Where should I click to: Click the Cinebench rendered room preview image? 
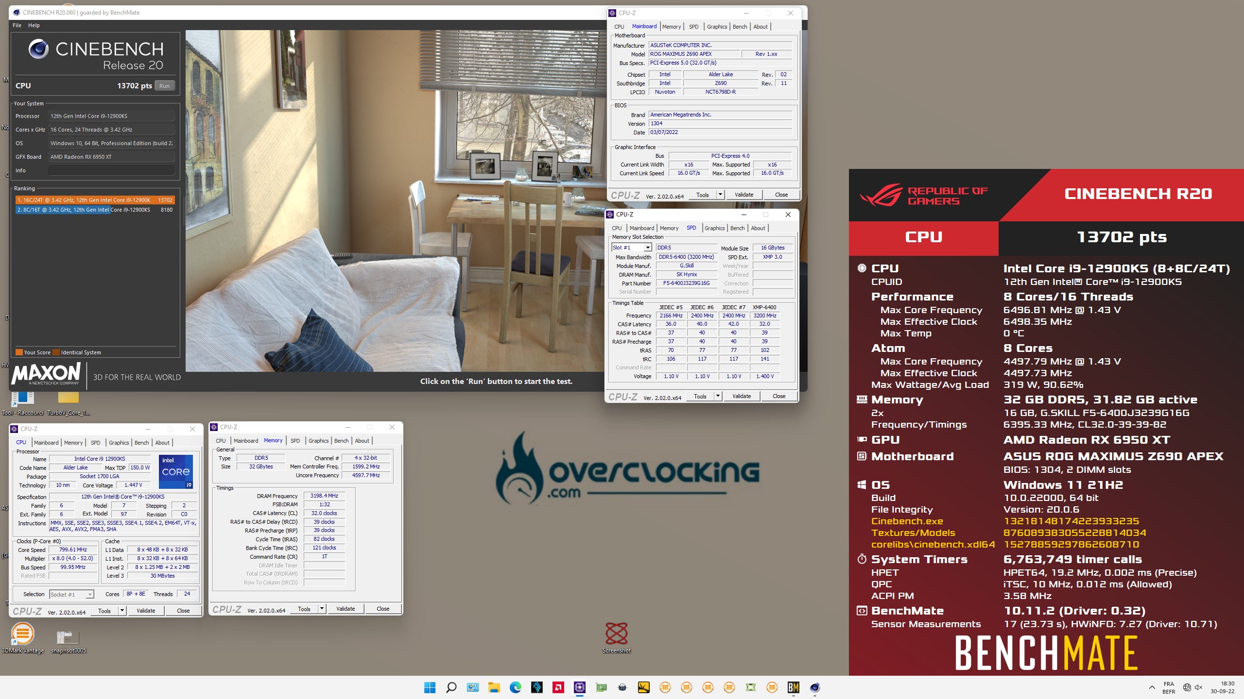pyautogui.click(x=395, y=200)
